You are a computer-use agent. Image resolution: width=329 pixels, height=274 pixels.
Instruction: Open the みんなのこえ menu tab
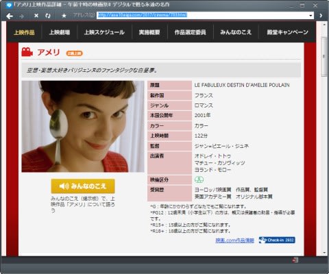click(236, 32)
